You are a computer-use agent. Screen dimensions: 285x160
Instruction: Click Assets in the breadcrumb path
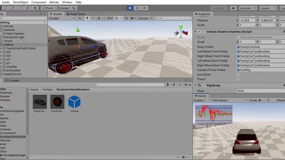[34, 90]
